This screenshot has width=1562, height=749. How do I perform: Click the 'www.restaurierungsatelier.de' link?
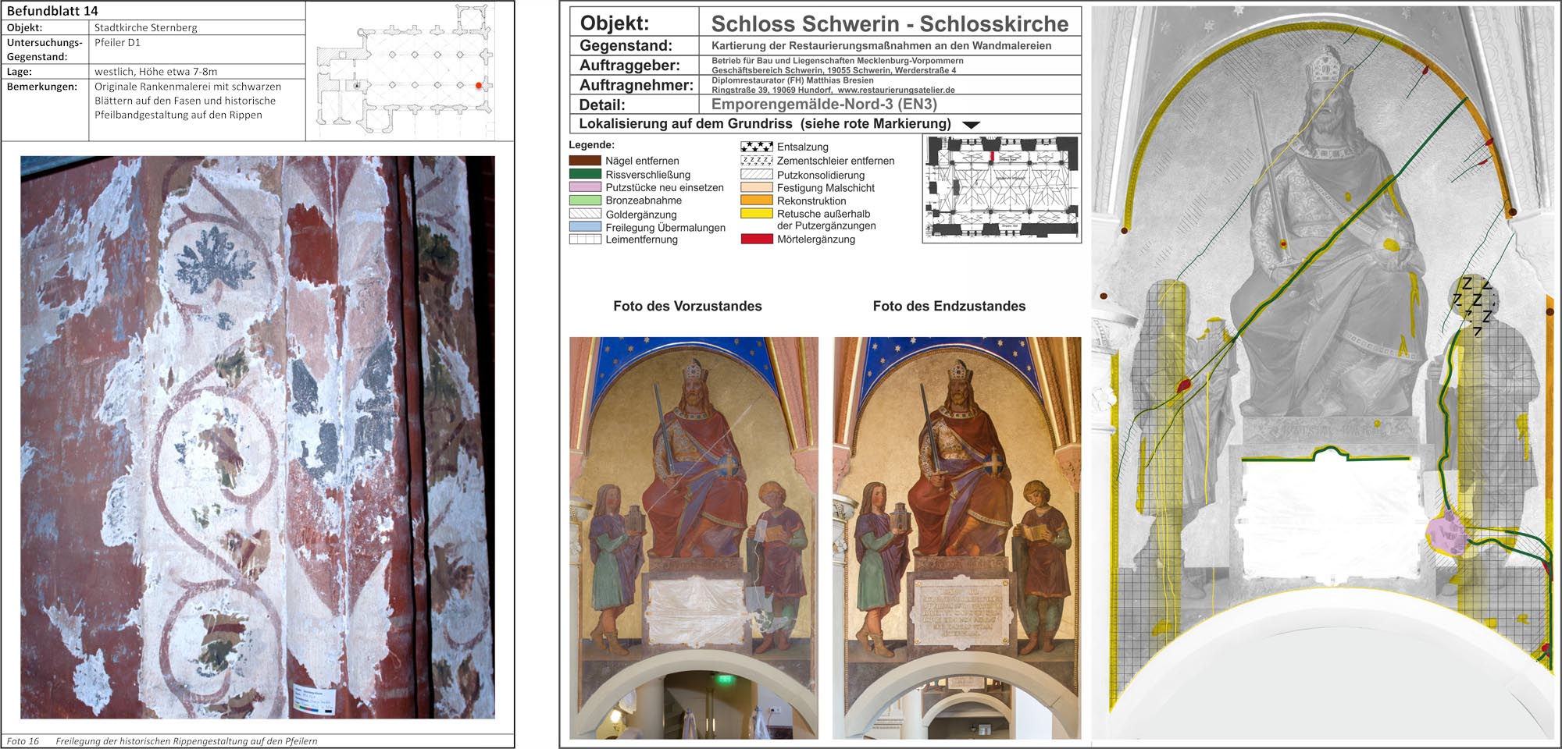(x=896, y=90)
